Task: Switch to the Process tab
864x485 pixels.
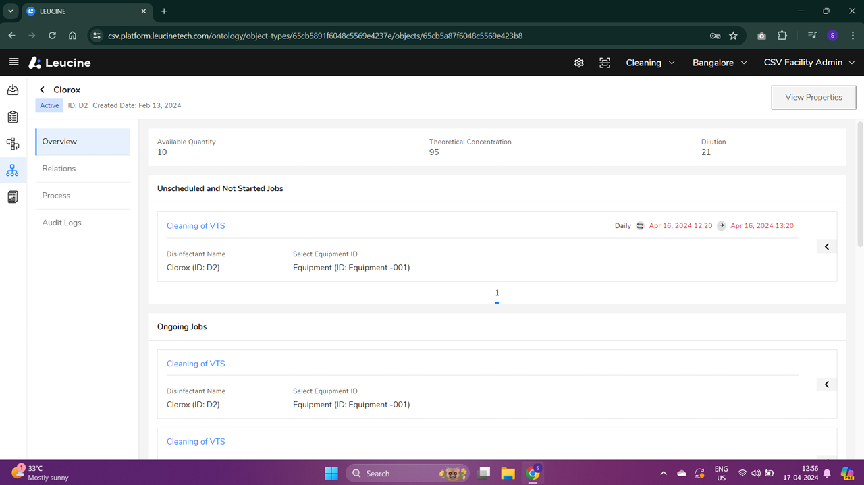Action: (82, 196)
